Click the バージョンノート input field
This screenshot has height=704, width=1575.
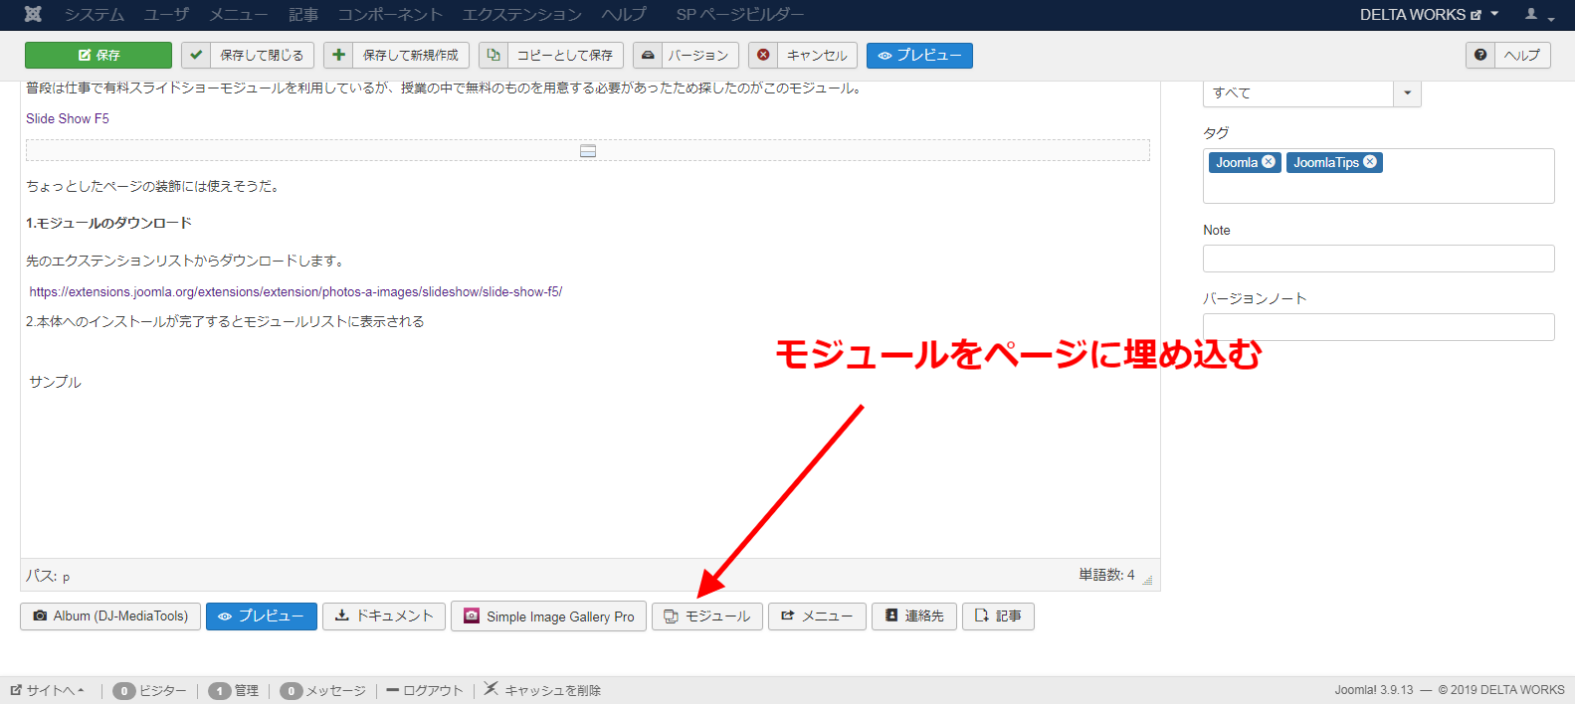(x=1378, y=327)
